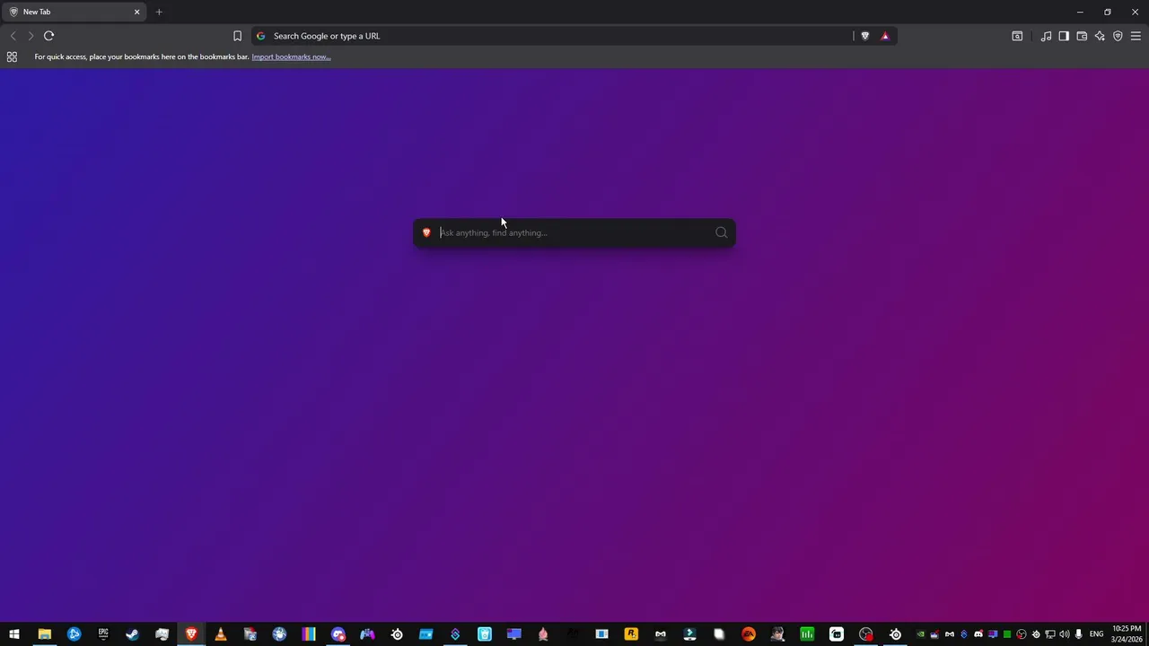Viewport: 1149px width, 646px height.
Task: Launch VLC media player from taskbar
Action: [x=221, y=634]
